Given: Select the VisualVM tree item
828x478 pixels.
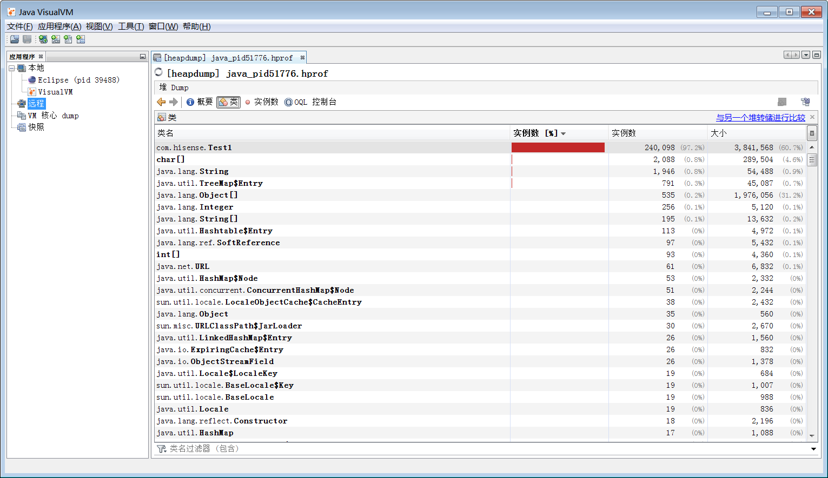Looking at the screenshot, I should pos(55,92).
